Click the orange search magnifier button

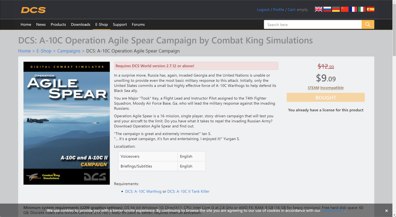pyautogui.click(x=367, y=24)
